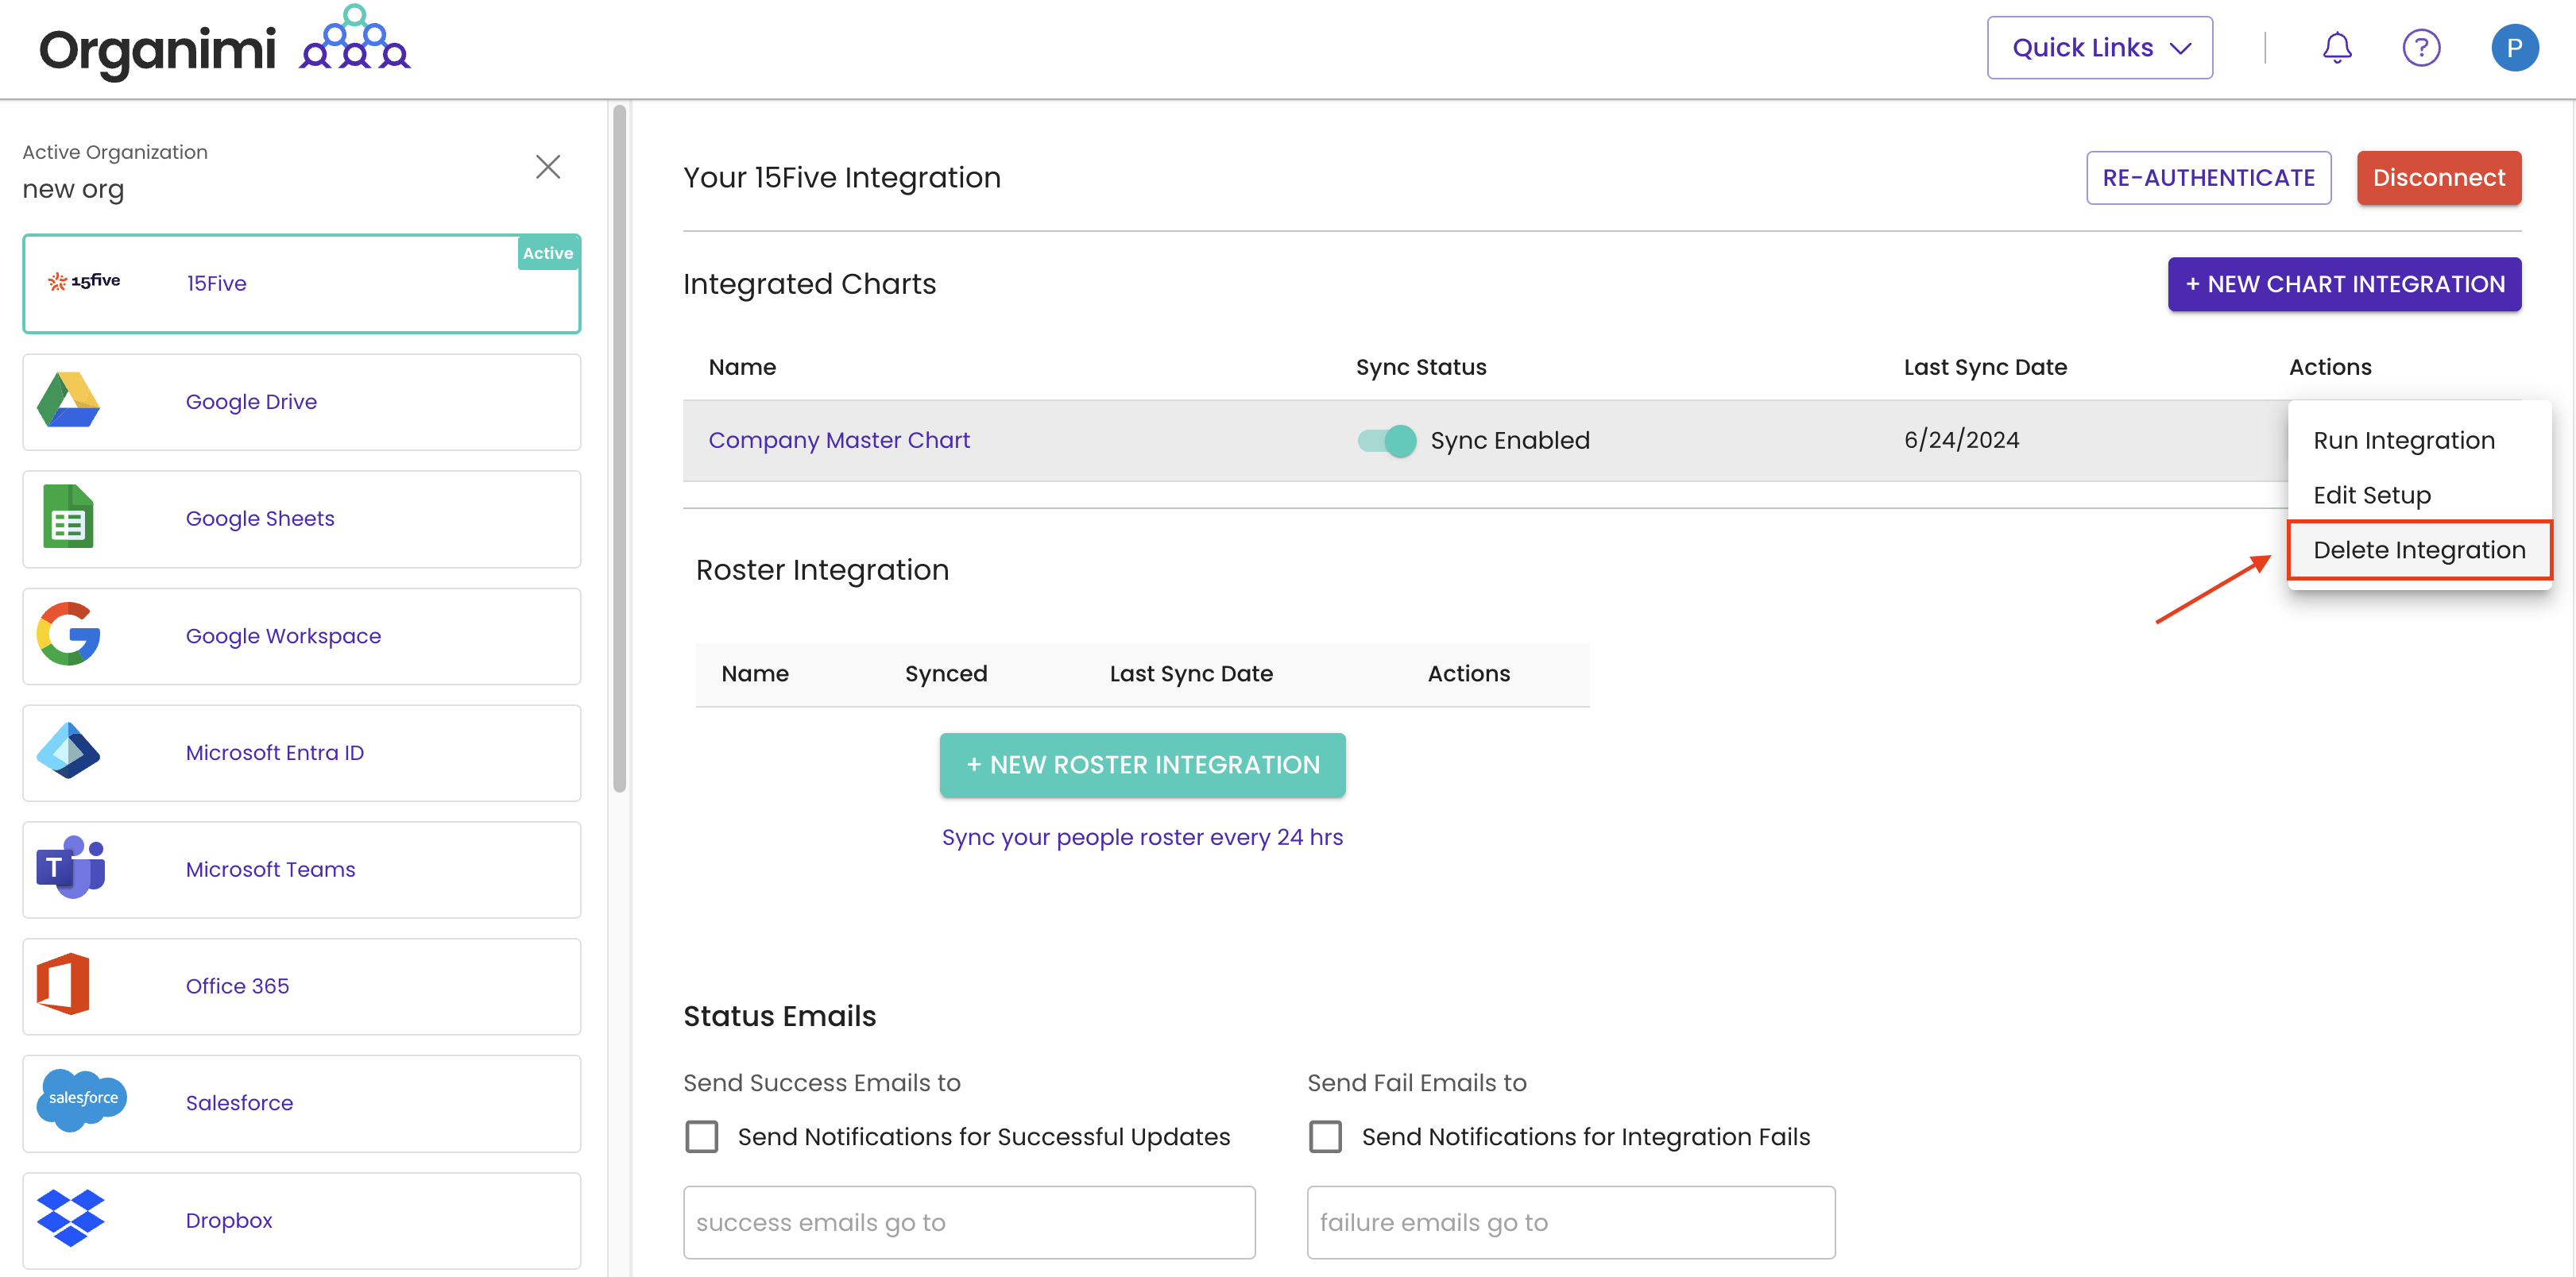Viewport: 2576px width, 1277px height.
Task: Click the Salesforce cloud icon
Action: coord(82,1098)
